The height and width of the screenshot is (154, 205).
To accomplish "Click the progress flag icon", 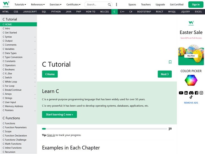I will tap(170, 129).
